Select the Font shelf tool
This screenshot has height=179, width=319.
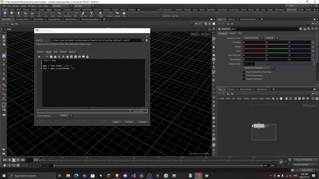click(x=91, y=14)
